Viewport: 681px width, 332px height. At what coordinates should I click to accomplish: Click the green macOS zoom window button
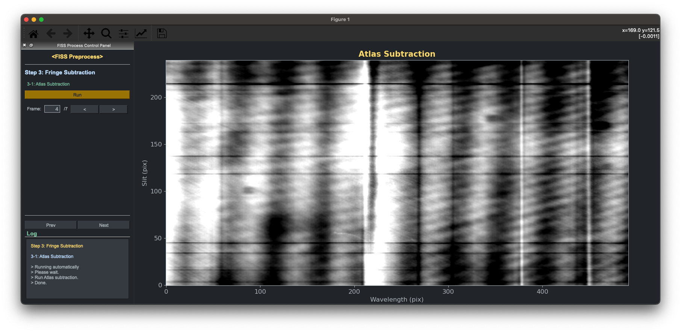pyautogui.click(x=41, y=20)
